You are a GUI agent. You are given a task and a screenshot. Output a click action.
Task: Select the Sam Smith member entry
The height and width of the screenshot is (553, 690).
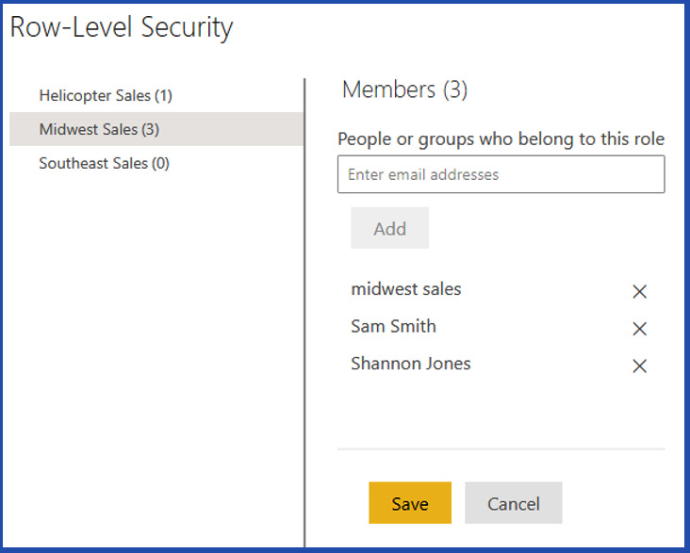(x=393, y=327)
